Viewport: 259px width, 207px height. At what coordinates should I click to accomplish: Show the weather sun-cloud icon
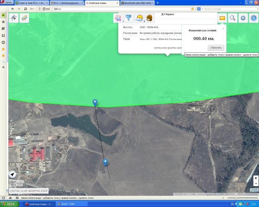(139, 18)
